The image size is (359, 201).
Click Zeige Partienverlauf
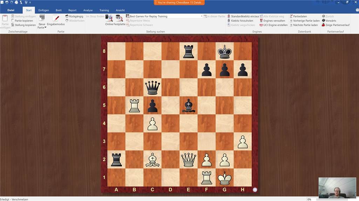coord(336,25)
